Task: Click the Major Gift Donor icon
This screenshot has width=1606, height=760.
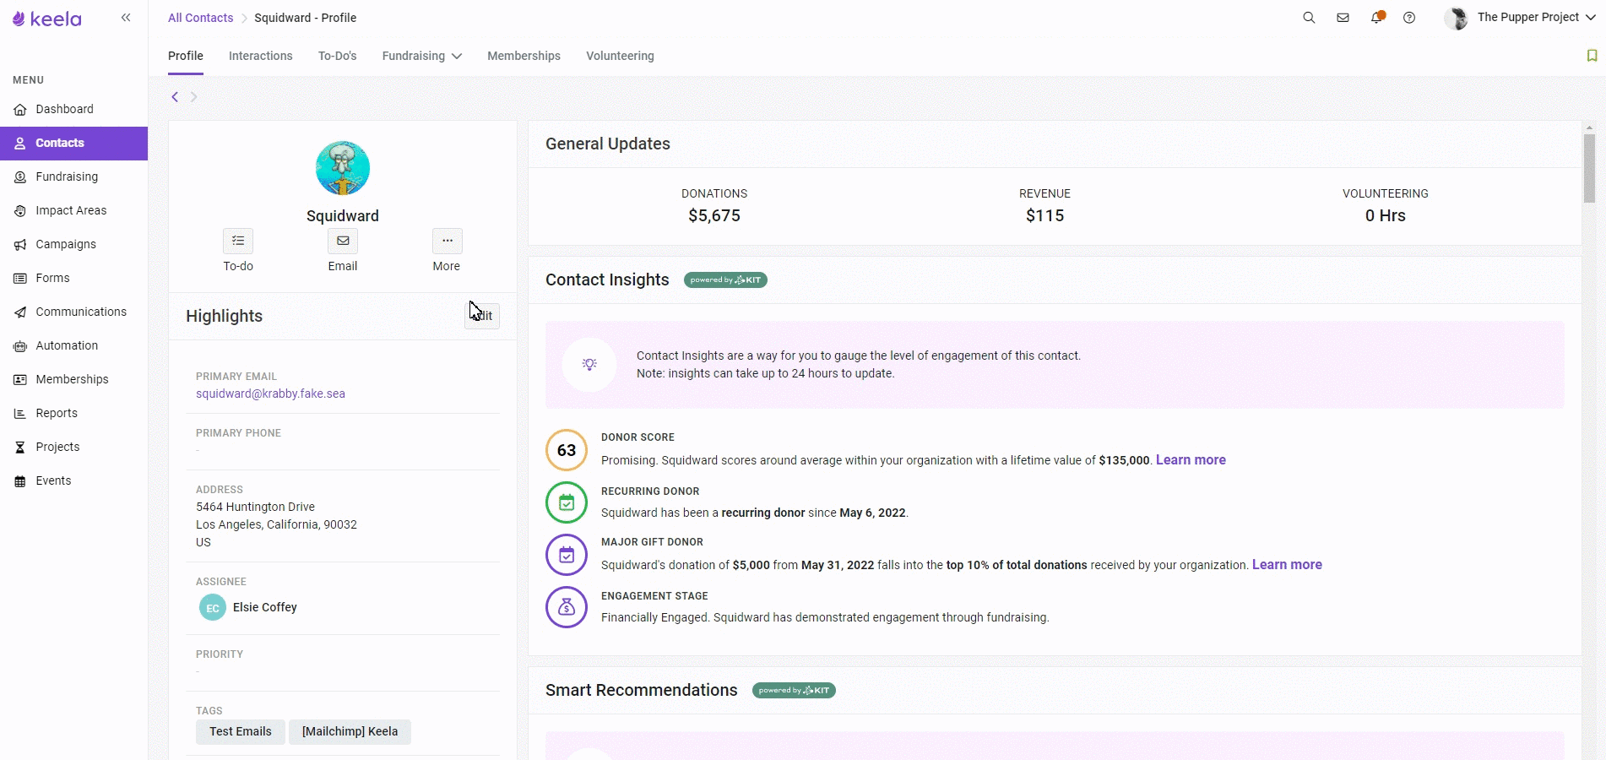Action: (x=567, y=555)
